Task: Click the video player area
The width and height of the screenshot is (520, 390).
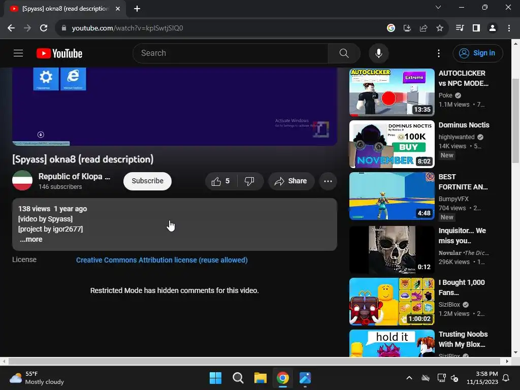Action: click(175, 107)
